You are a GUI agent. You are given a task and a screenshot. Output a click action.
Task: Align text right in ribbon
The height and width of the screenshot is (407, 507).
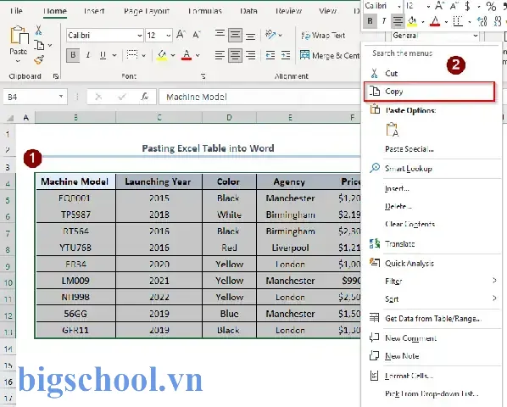pos(250,55)
